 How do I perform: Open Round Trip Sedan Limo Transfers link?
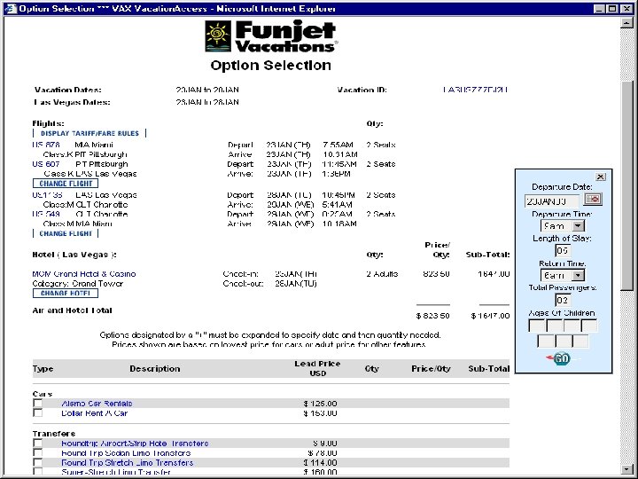pos(126,453)
